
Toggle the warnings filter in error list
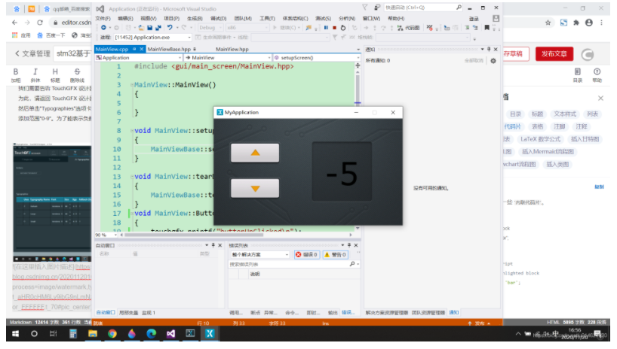pyautogui.click(x=335, y=255)
